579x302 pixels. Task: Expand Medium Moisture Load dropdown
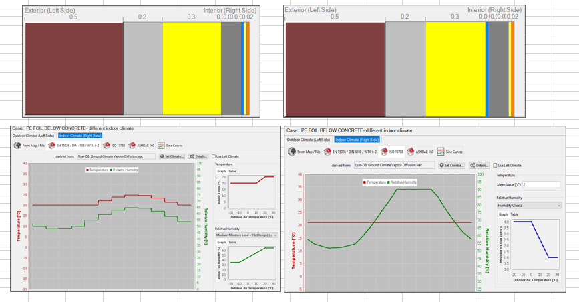pos(246,235)
